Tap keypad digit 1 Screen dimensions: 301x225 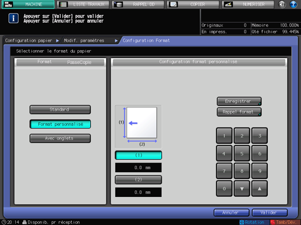click(224, 136)
